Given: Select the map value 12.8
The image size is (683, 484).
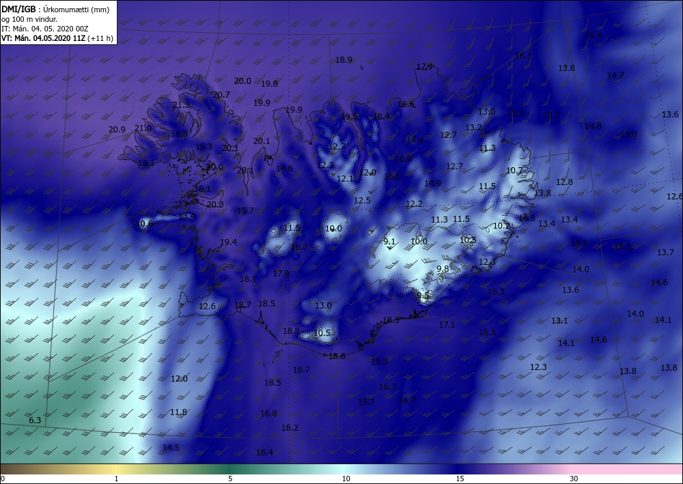Looking at the screenshot, I should [564, 182].
